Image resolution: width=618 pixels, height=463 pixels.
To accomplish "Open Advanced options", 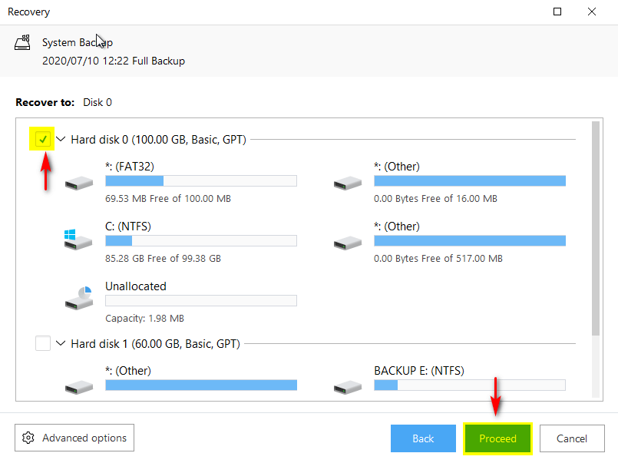I will click(x=74, y=438).
